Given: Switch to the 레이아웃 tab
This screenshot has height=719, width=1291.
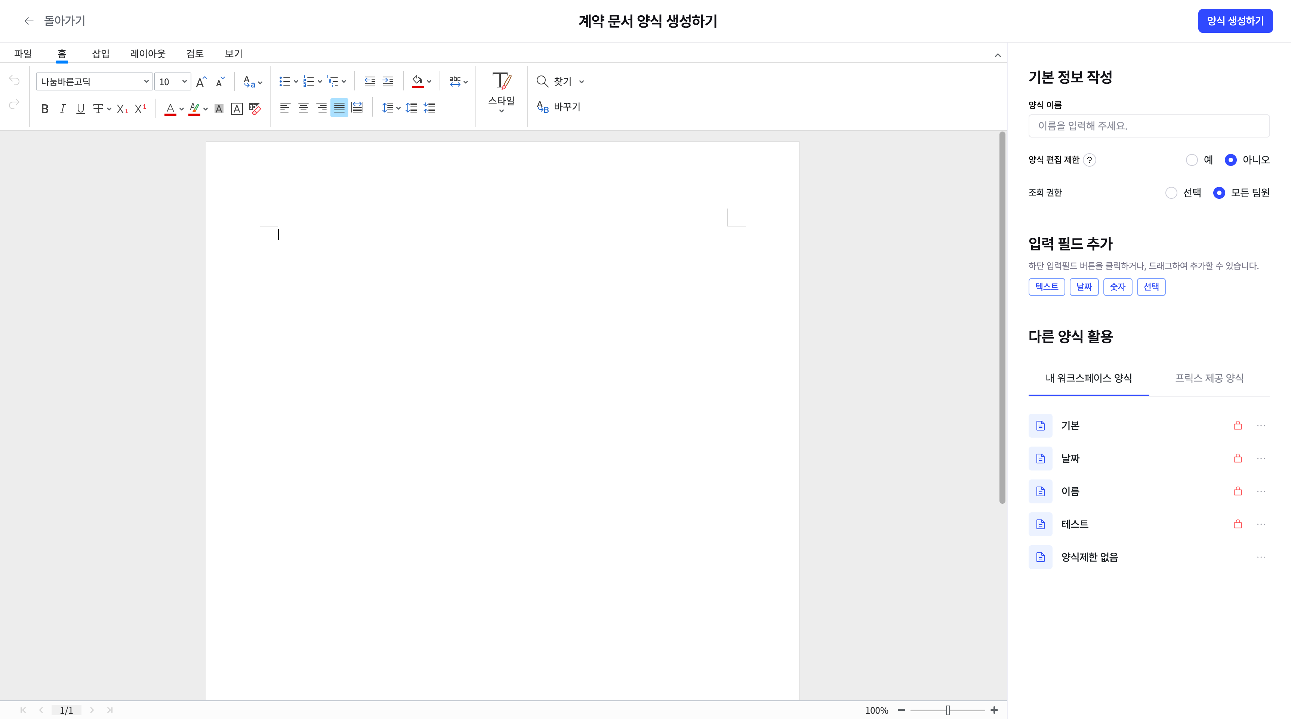Looking at the screenshot, I should pos(148,53).
